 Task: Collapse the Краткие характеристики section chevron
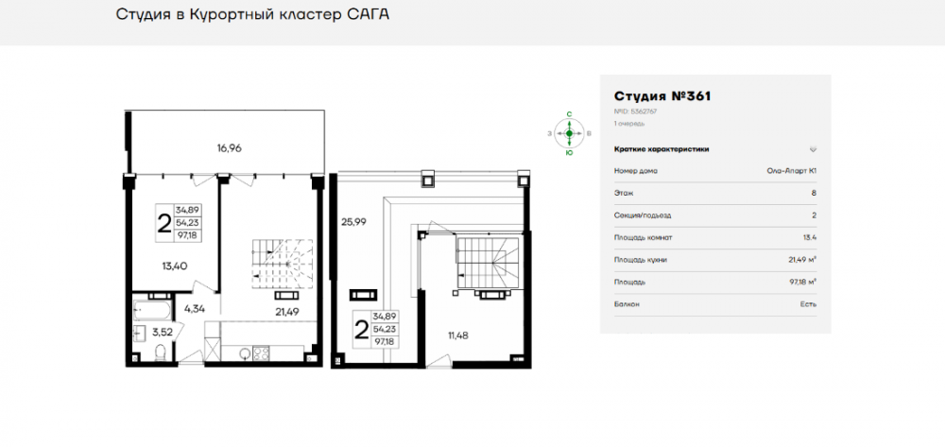813,149
